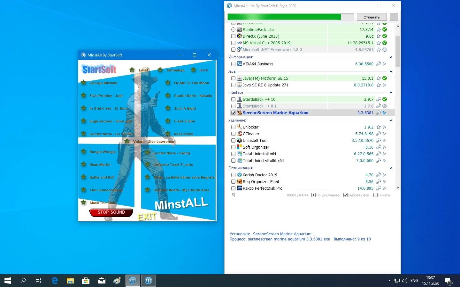
Task: Click the key icon for Reg Organizer Final
Action: click(x=379, y=182)
